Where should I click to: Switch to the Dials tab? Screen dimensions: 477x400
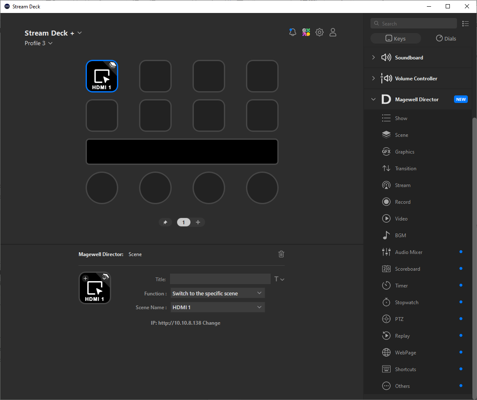pyautogui.click(x=446, y=38)
